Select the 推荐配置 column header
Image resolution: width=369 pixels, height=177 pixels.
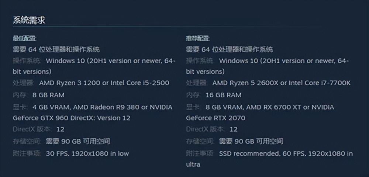198,38
